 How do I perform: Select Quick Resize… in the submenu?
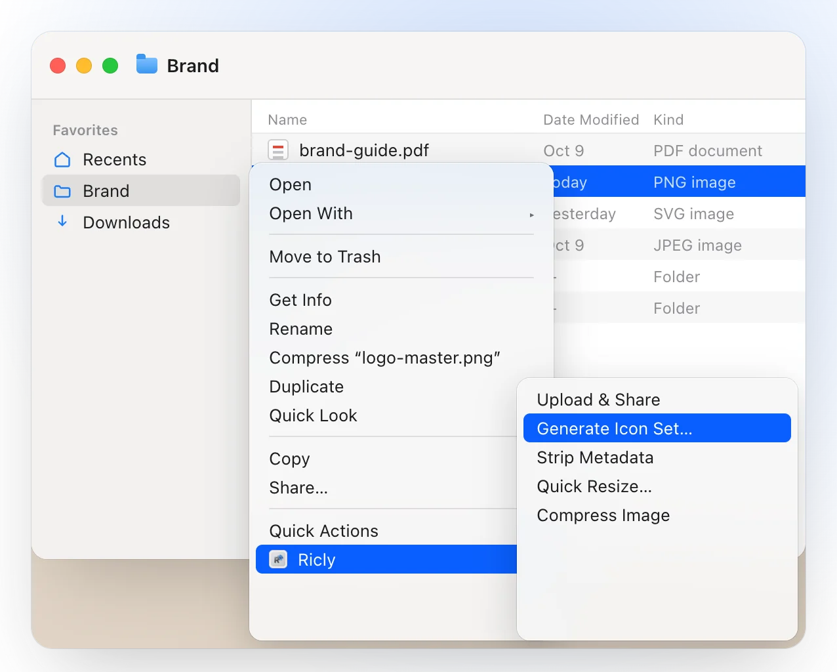(x=657, y=486)
